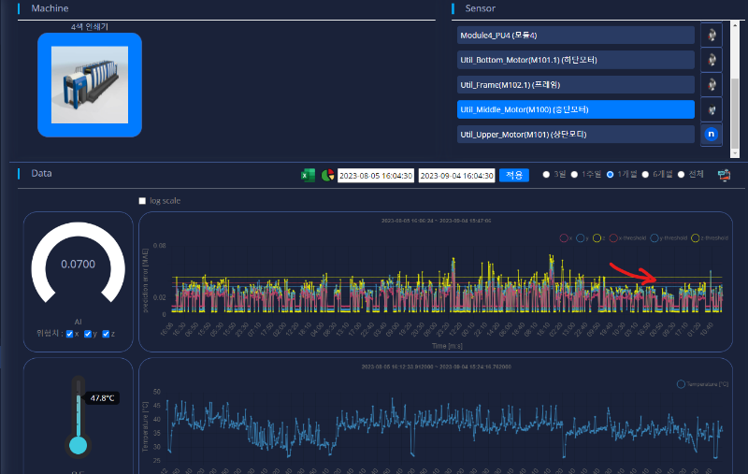Open the sensor image icon for Module4_PU4

pyautogui.click(x=712, y=36)
